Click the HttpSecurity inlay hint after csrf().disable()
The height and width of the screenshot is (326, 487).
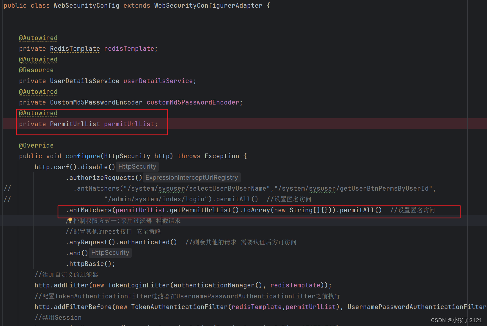[137, 167]
